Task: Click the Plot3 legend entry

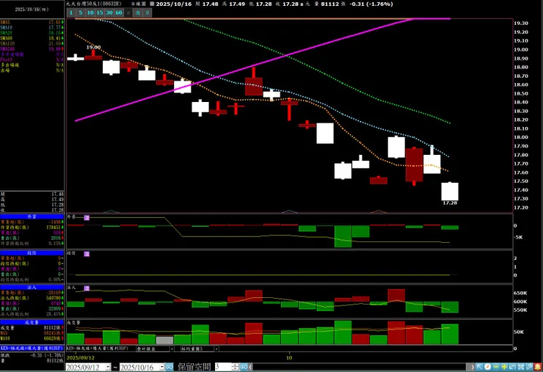Action: [x=32, y=59]
